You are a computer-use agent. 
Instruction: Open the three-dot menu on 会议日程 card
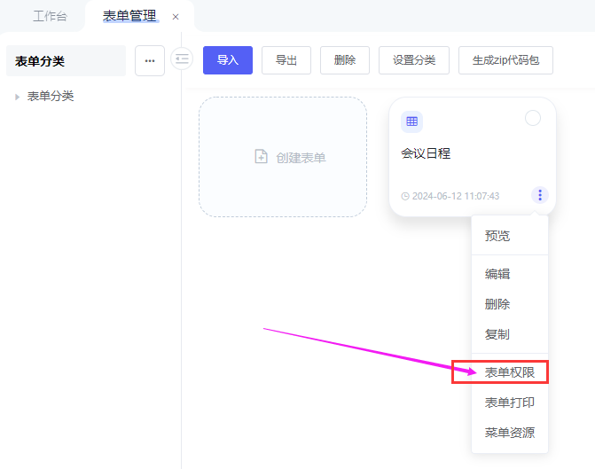(539, 195)
